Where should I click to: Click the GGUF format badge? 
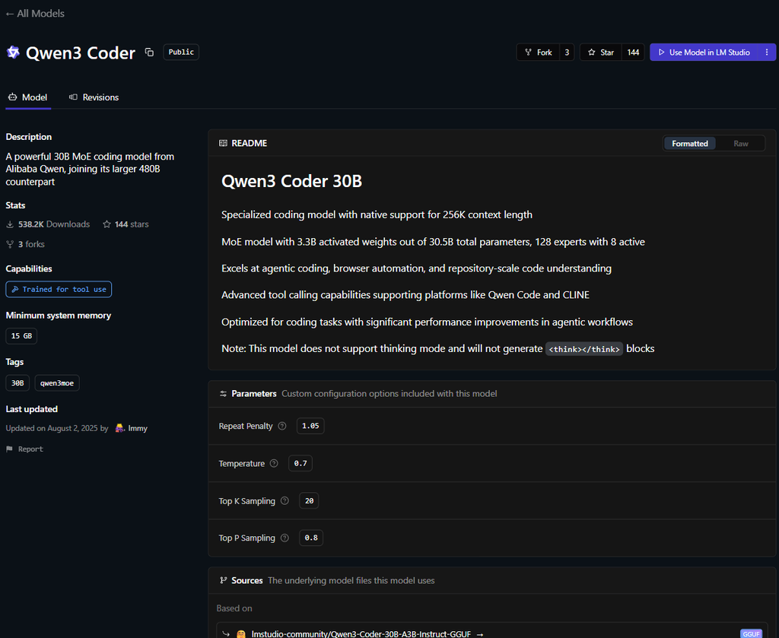(751, 634)
